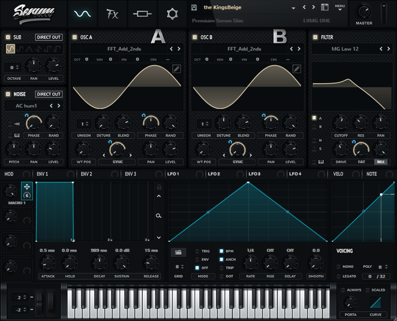Open OSC A SYNC warp mode menu
The image size is (397, 321).
pyautogui.click(x=118, y=162)
